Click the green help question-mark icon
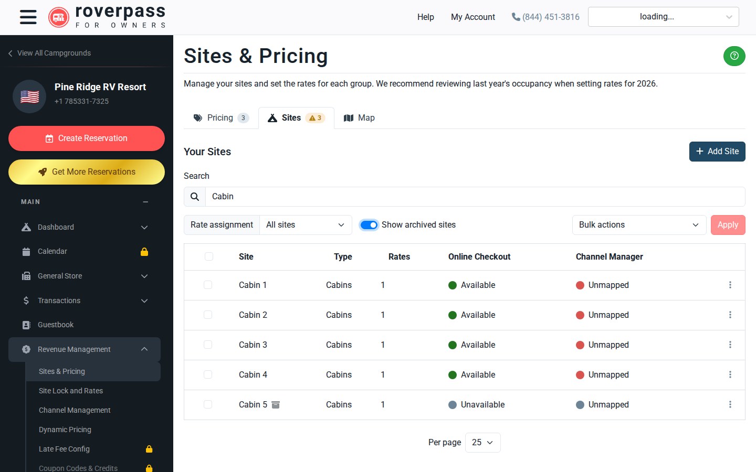Screen dimensions: 756x472 click(734, 56)
